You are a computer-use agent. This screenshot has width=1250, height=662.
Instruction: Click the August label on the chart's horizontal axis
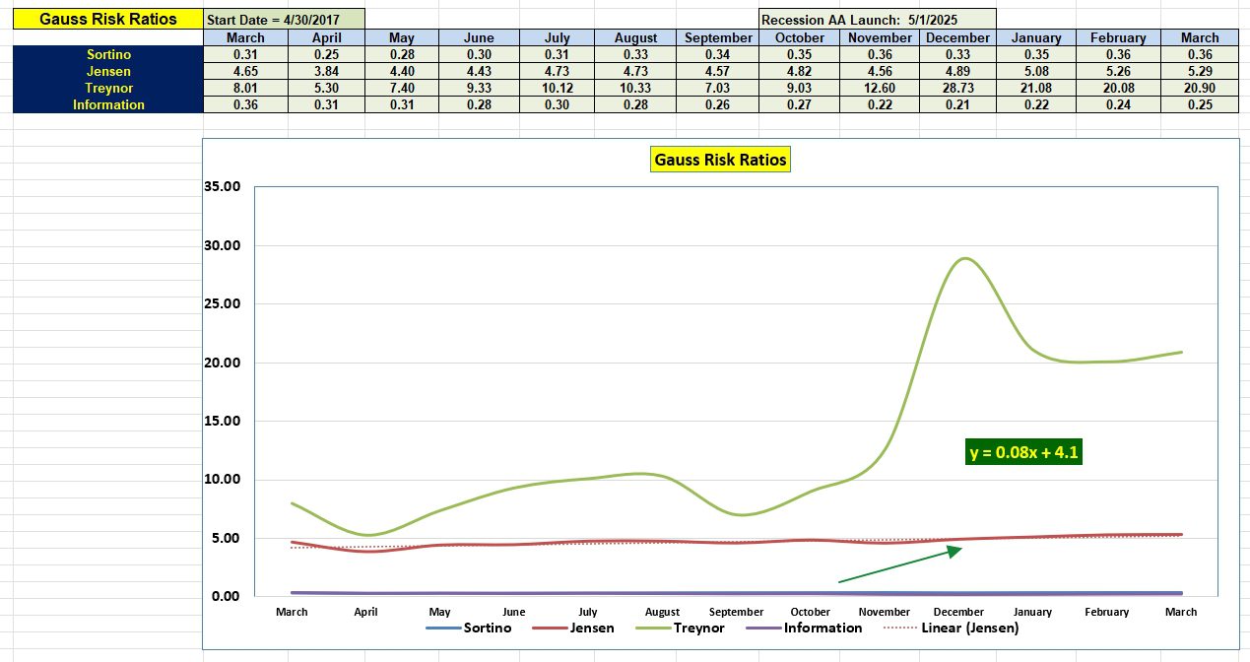click(662, 612)
